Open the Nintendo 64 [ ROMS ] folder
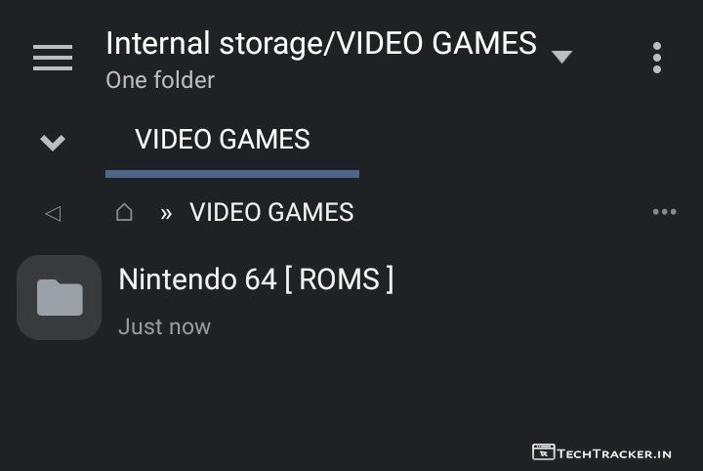703x471 pixels. tap(256, 279)
